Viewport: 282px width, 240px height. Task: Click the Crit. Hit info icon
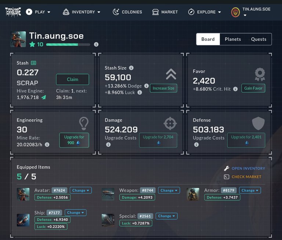point(235,89)
